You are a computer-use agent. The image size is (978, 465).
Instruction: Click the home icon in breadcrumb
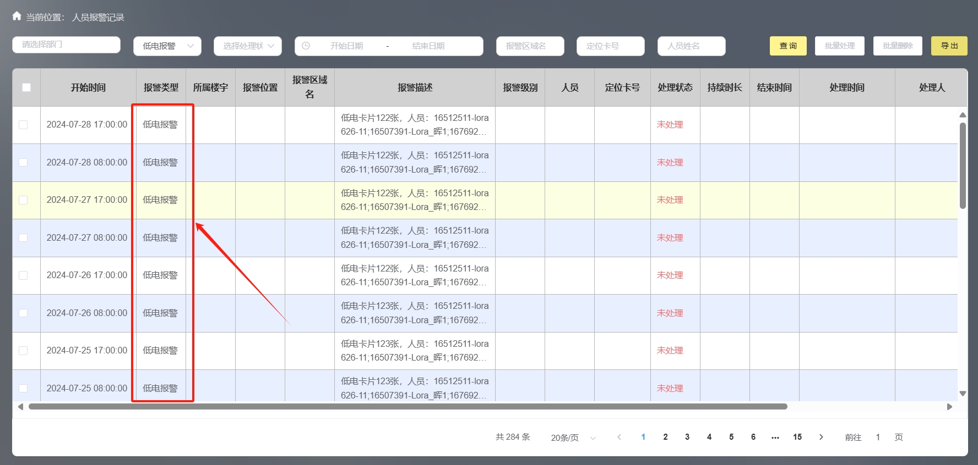point(17,16)
